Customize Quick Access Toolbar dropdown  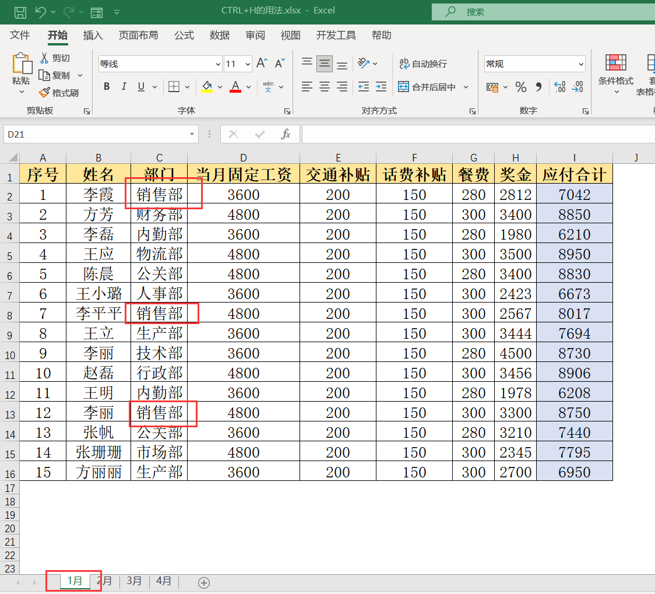click(x=117, y=12)
